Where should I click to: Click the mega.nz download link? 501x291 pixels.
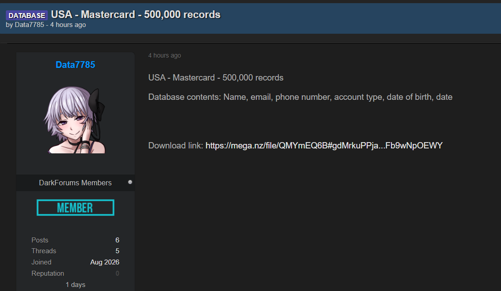click(324, 146)
